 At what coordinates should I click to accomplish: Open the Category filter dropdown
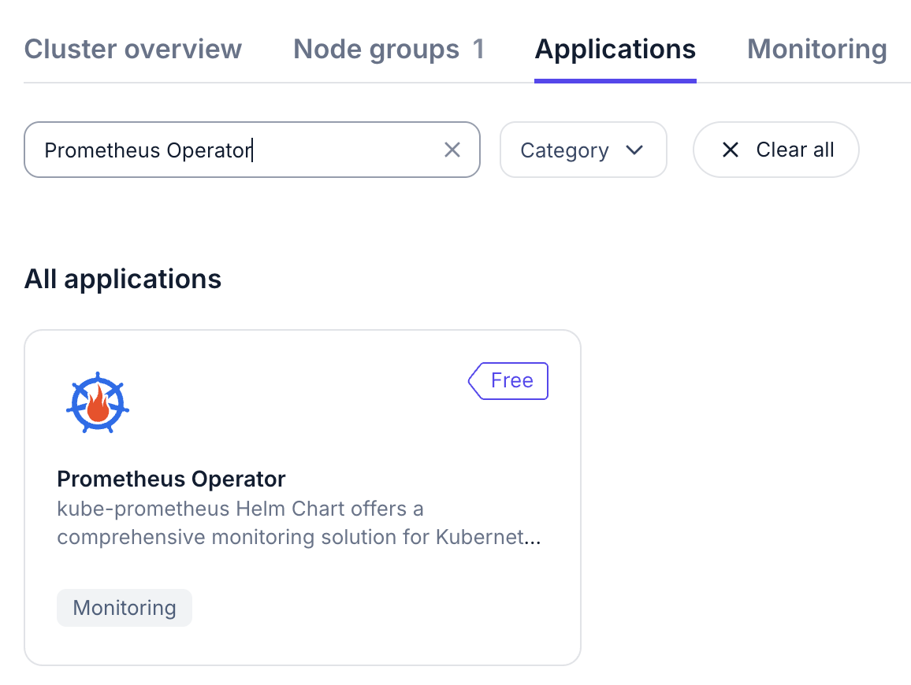(583, 150)
